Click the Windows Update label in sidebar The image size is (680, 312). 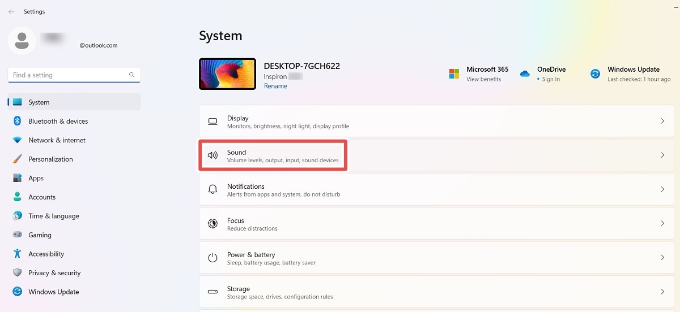(54, 292)
